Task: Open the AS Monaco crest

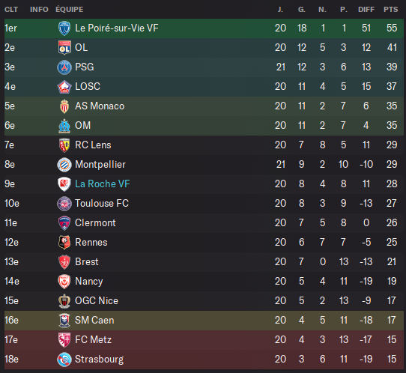Action: point(64,106)
